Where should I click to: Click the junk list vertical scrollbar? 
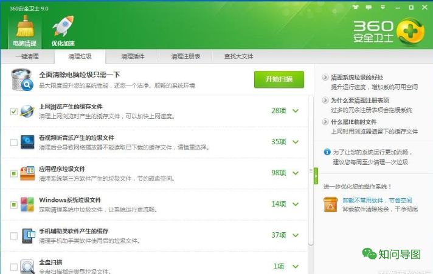pos(311,171)
